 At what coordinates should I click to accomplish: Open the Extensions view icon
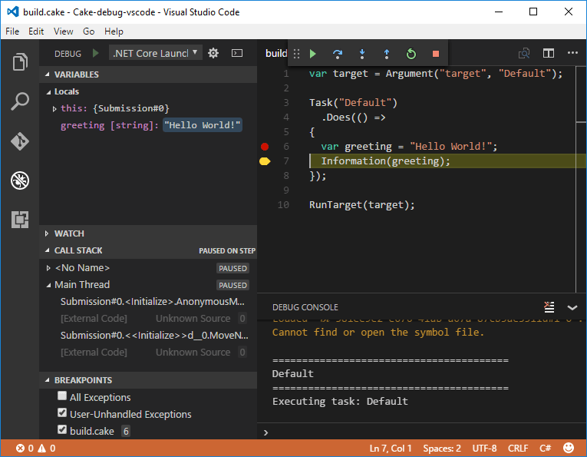pyautogui.click(x=20, y=220)
